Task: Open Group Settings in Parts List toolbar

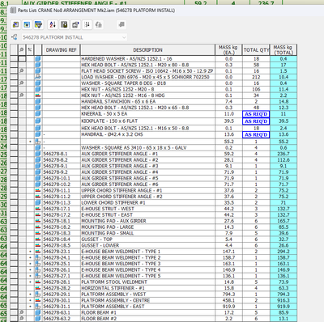Action: tap(27, 25)
